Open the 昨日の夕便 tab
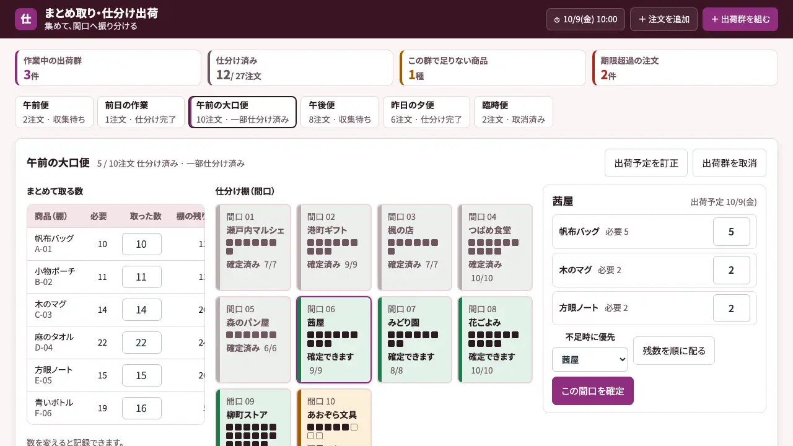This screenshot has width=793, height=446. [x=426, y=112]
